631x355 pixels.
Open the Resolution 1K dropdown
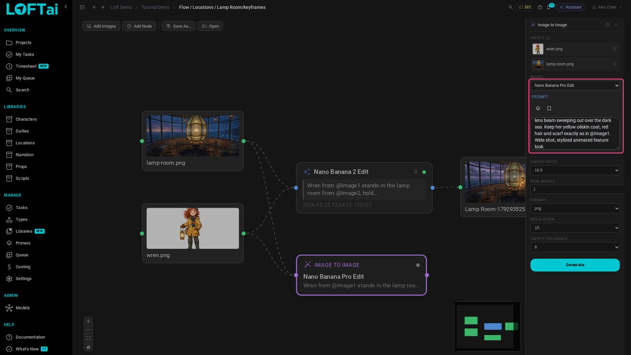pyautogui.click(x=575, y=228)
